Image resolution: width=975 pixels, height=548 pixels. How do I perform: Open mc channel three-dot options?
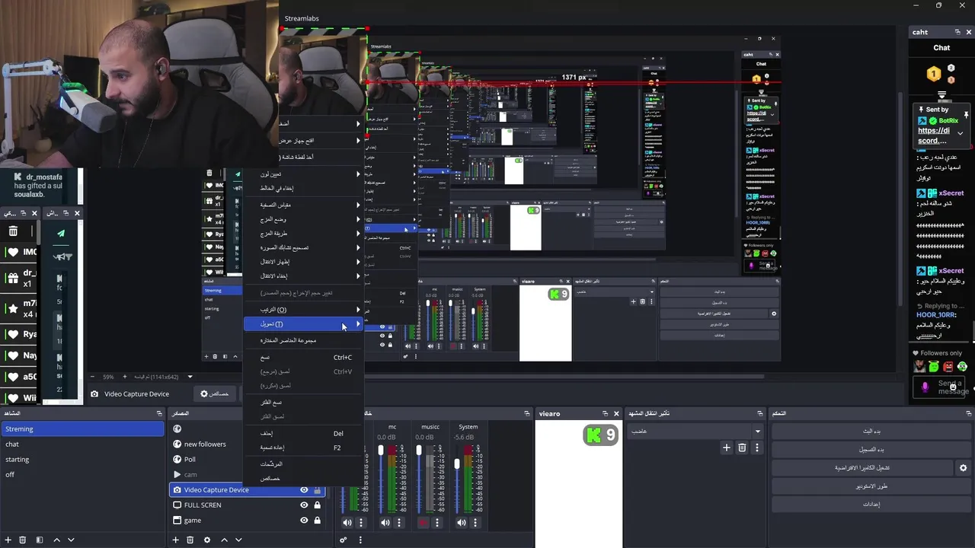click(x=399, y=523)
